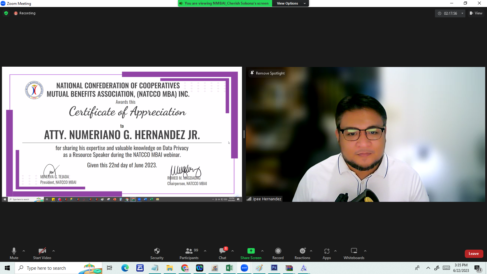Expand options arrow beside Participants

click(x=205, y=251)
